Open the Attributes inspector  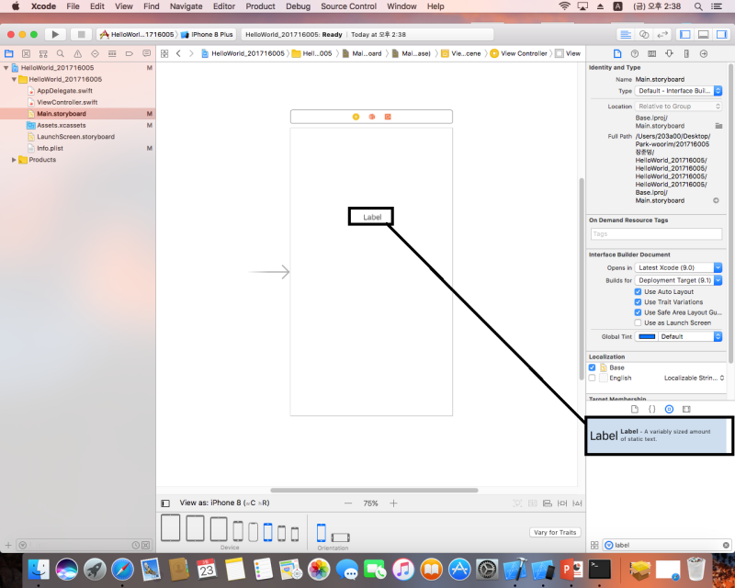point(670,53)
